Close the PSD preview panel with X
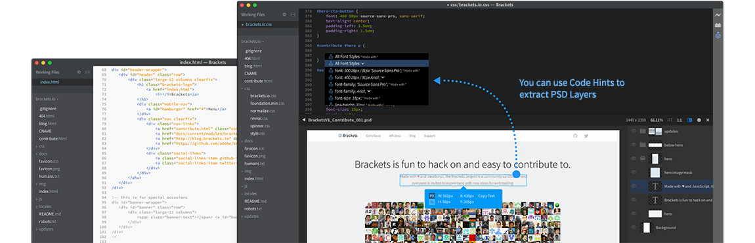 coord(708,120)
